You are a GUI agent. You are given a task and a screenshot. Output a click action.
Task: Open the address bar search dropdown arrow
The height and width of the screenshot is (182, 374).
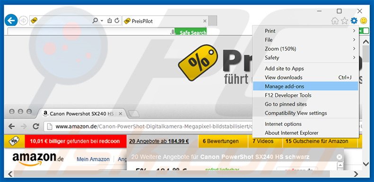point(102,21)
